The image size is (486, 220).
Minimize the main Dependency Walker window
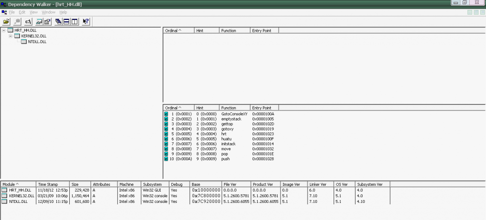tap(456, 2)
